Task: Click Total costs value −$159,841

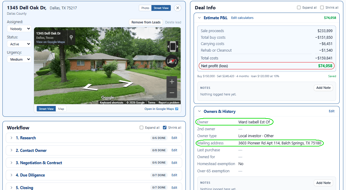Action: 324,58
